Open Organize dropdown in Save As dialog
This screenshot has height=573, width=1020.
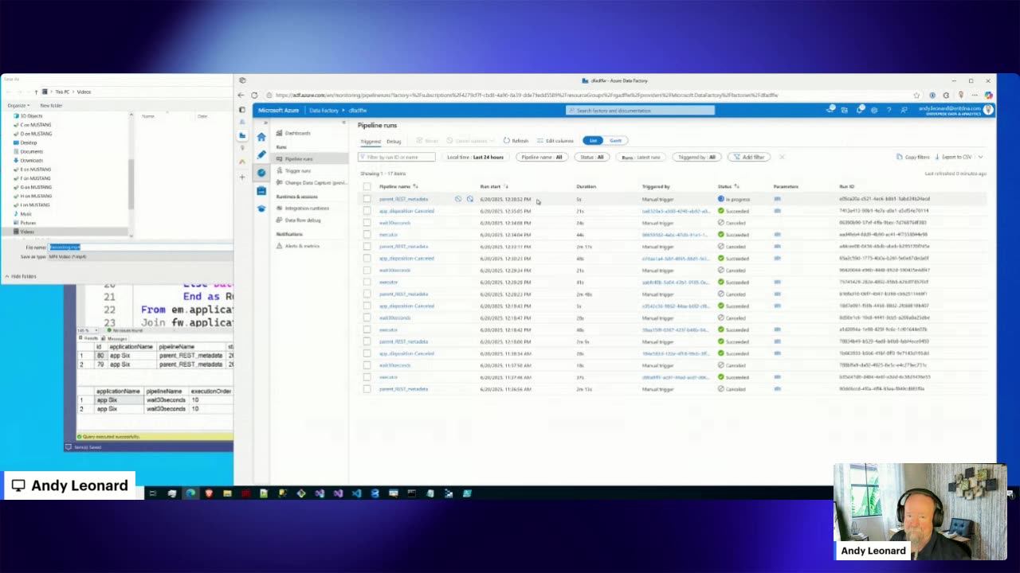[x=18, y=105]
